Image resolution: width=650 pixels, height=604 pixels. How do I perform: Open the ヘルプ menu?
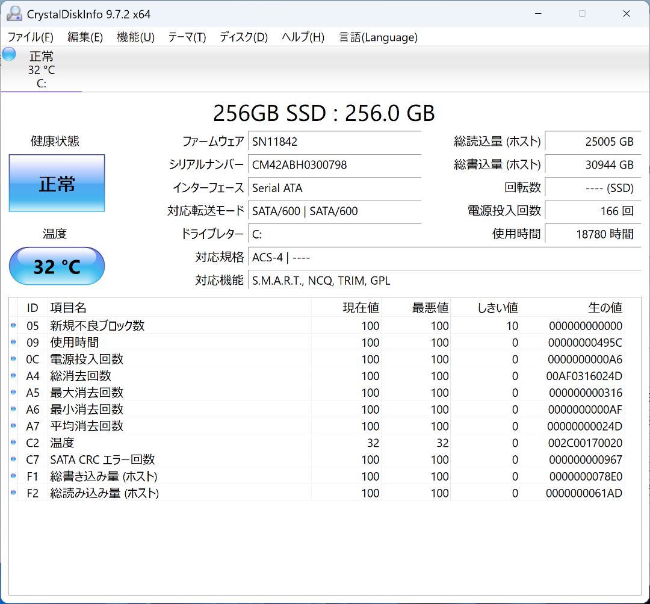[x=303, y=37]
